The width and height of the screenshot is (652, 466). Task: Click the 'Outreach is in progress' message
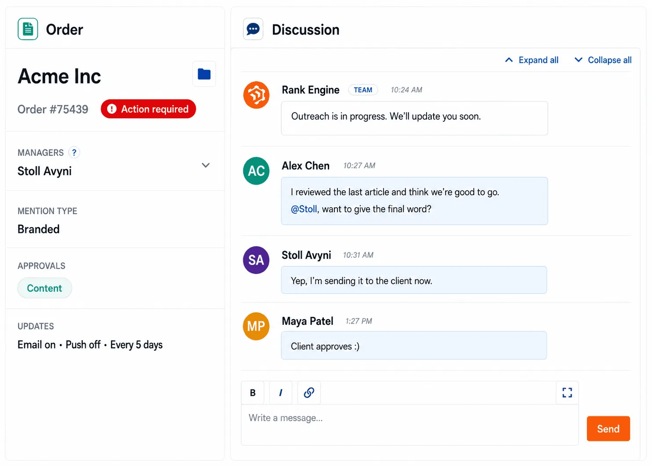[414, 118]
